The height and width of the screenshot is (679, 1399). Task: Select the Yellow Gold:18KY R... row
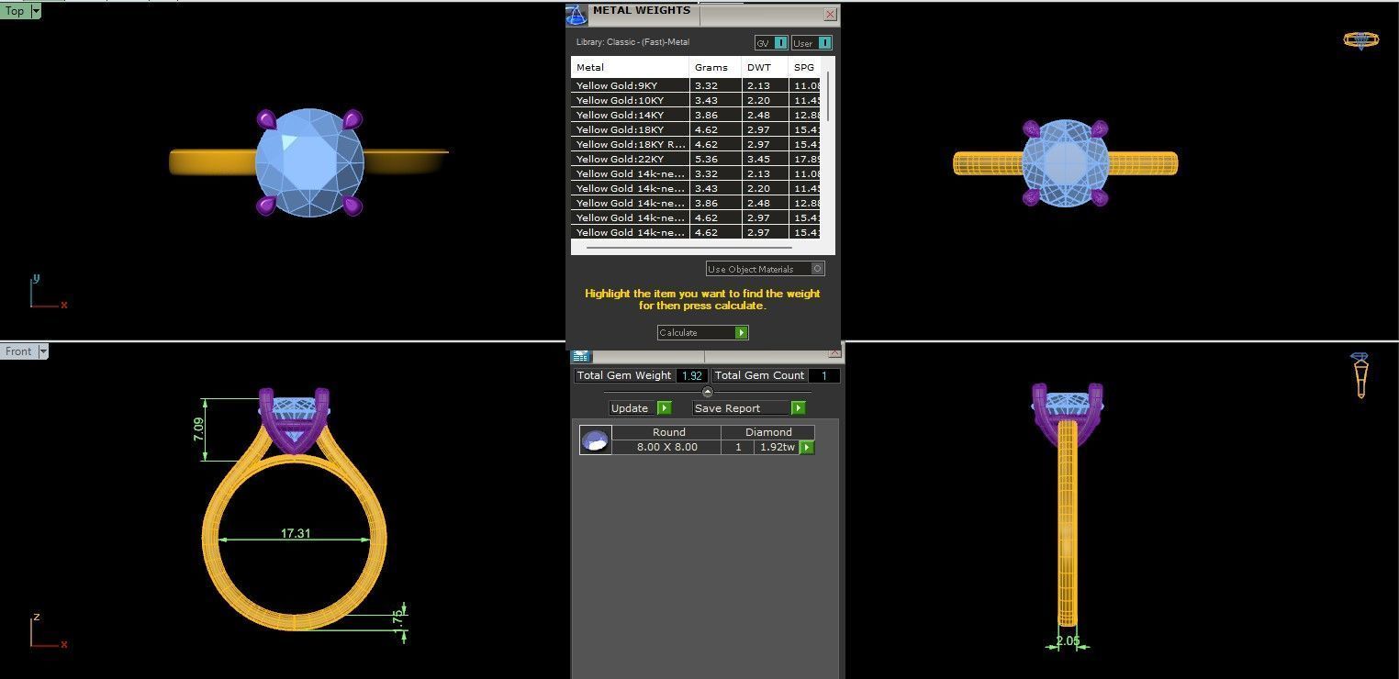pyautogui.click(x=696, y=144)
